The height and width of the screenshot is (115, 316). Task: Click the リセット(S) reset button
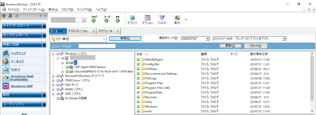256,46
